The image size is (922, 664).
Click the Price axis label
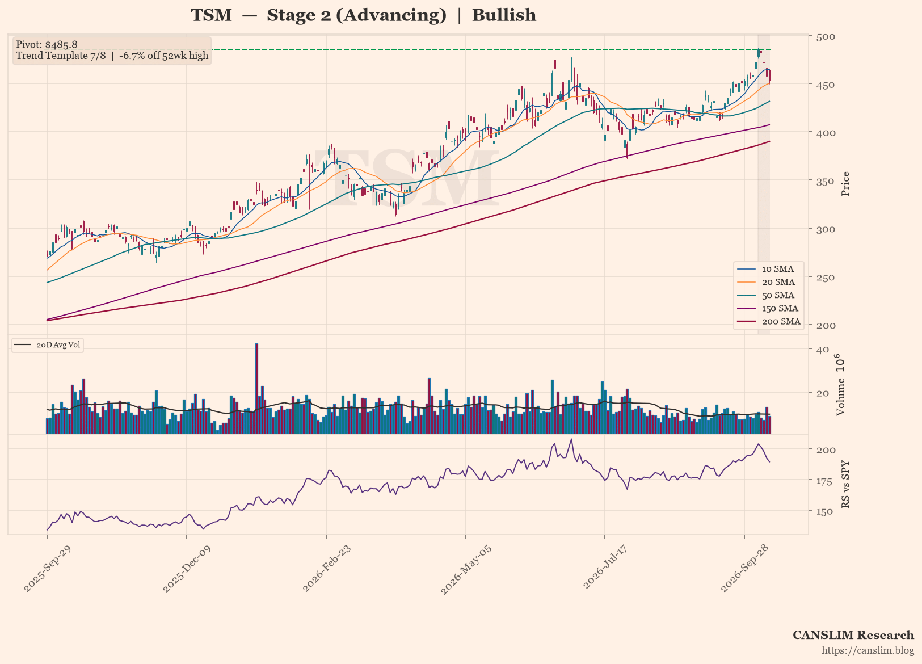tap(845, 184)
